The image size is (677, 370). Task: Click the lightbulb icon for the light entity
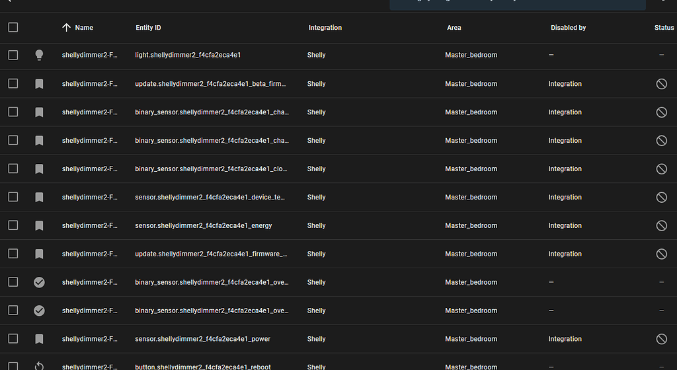click(x=39, y=55)
